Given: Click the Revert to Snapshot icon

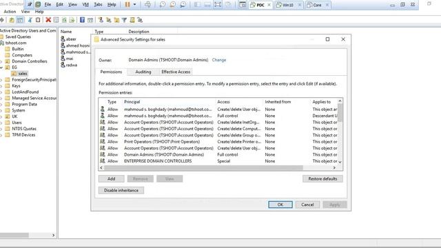Looking at the screenshot, I should tap(173, 5).
